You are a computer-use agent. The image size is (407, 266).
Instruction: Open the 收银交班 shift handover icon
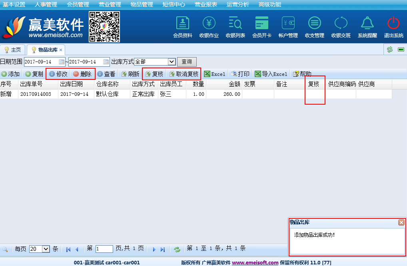[x=341, y=23]
